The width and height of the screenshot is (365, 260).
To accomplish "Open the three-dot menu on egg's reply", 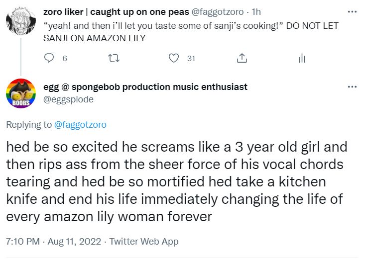I will (x=352, y=87).
